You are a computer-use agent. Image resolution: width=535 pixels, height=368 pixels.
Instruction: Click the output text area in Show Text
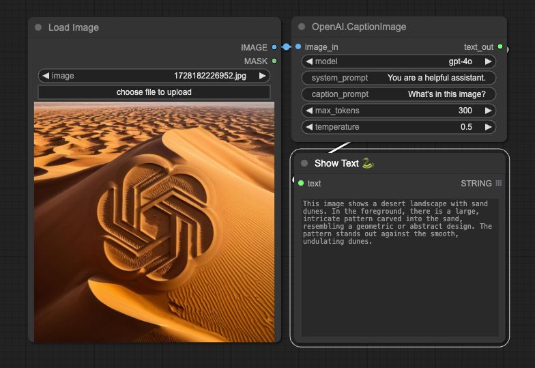400,268
